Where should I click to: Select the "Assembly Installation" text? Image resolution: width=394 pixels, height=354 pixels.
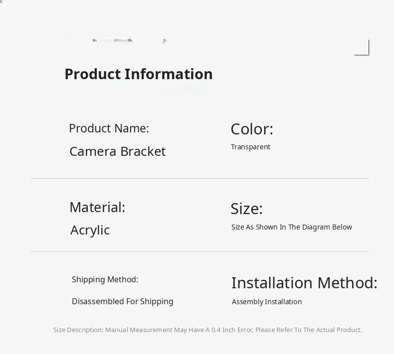(x=267, y=302)
